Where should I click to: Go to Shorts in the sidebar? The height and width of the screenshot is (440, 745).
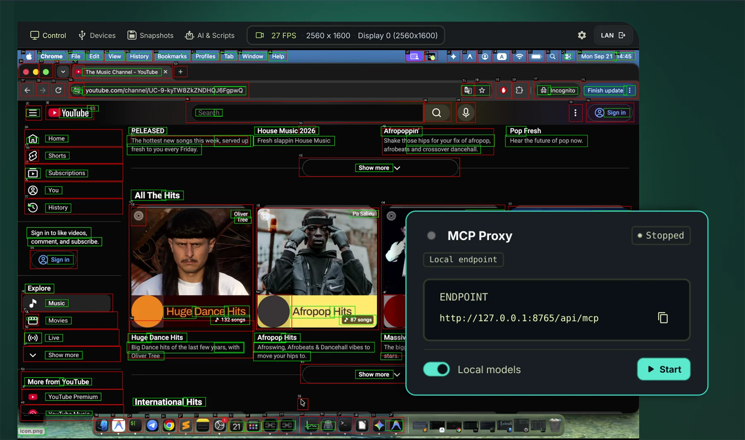pyautogui.click(x=73, y=155)
